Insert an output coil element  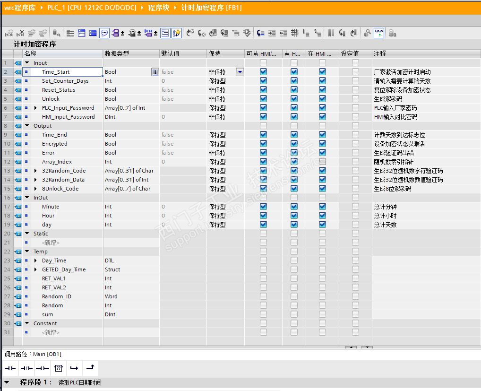pos(43,368)
